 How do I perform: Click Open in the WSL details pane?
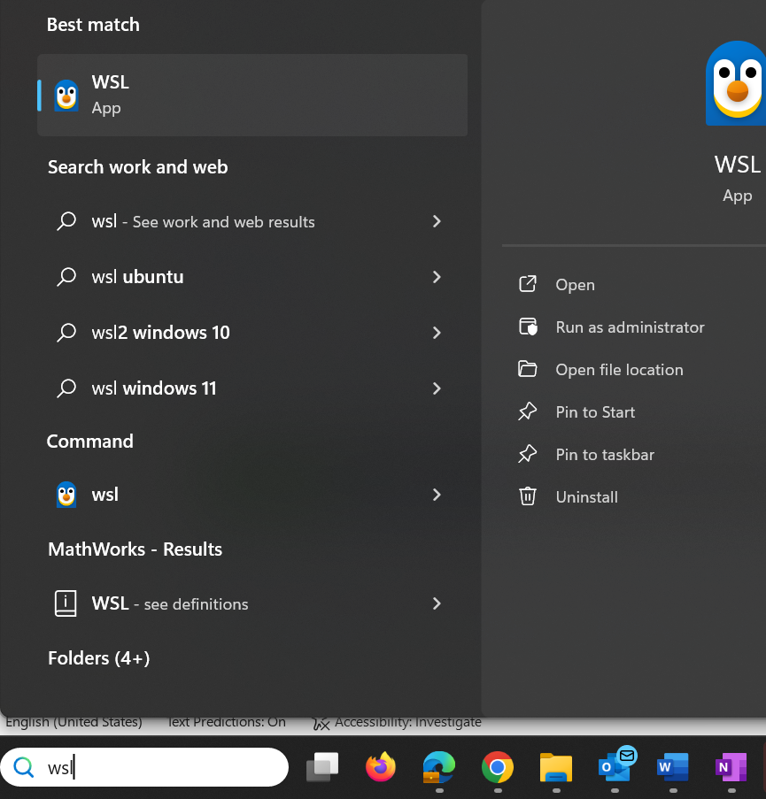pos(575,285)
